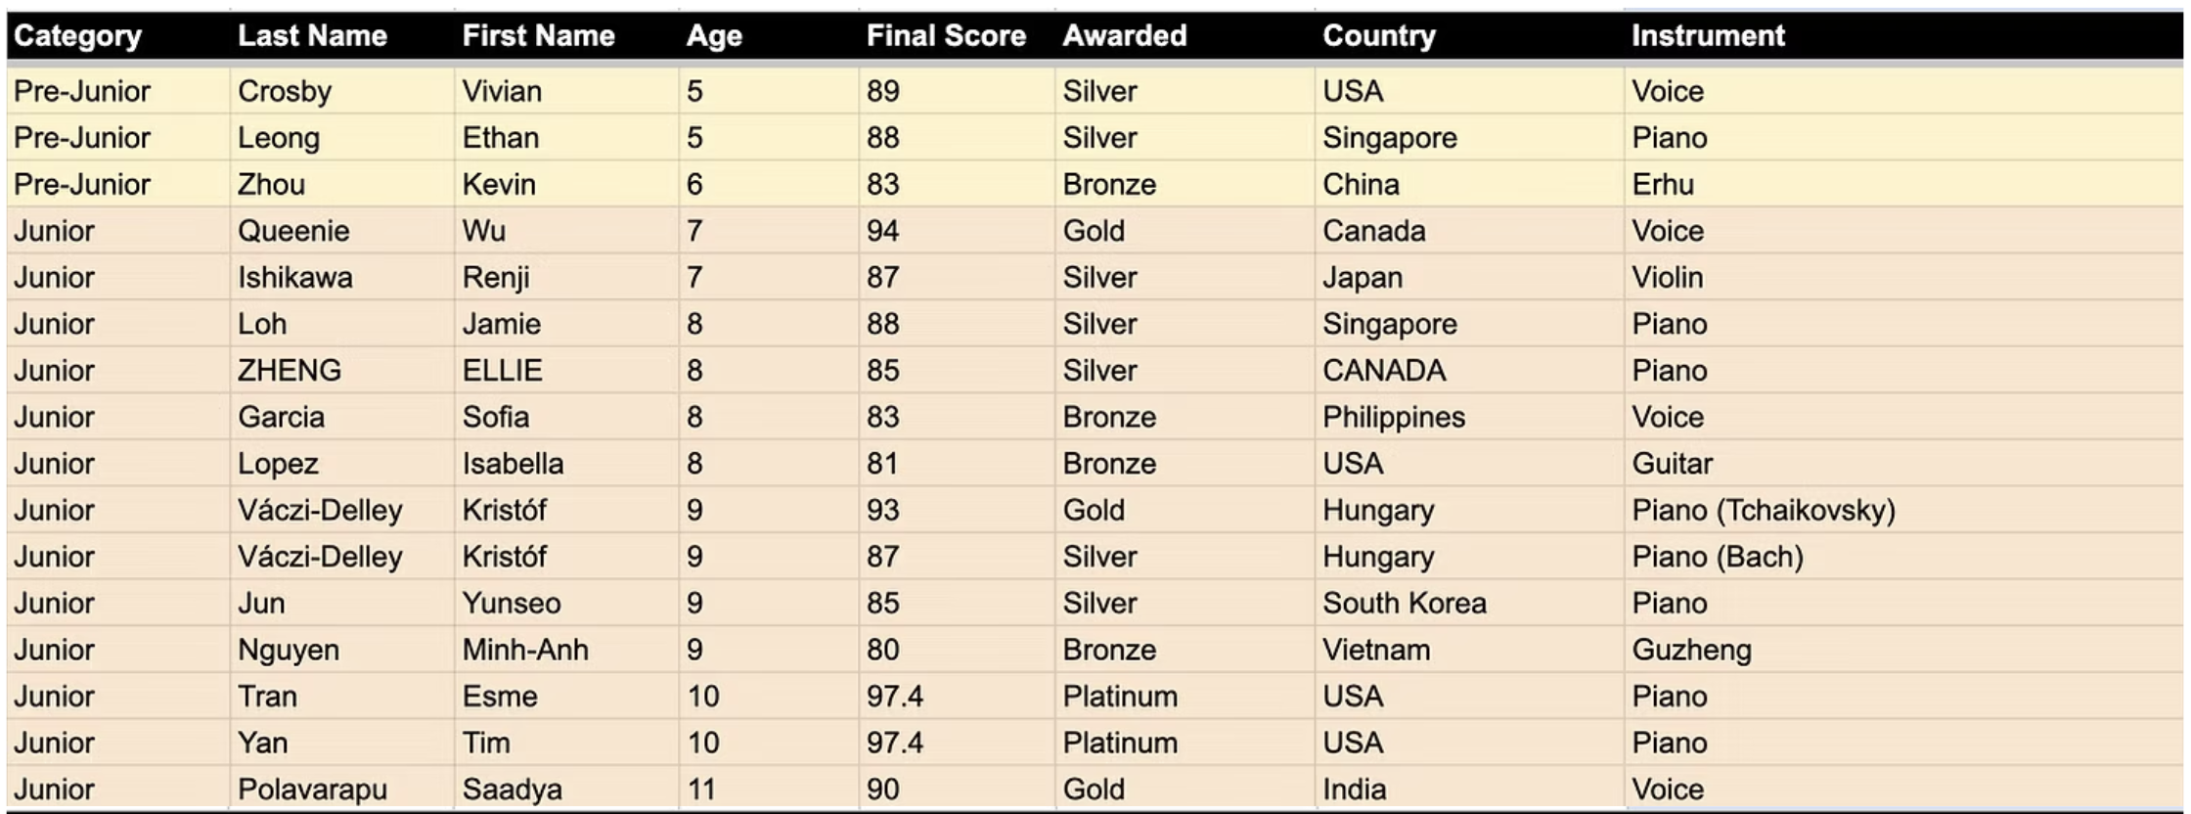Click the last name Polavarapu
The width and height of the screenshot is (2191, 814).
click(x=312, y=790)
